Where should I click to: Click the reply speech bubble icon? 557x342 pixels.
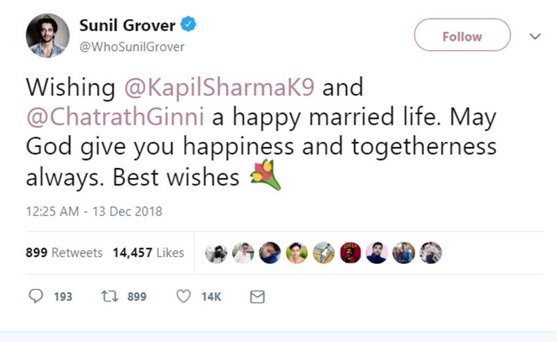coord(35,297)
